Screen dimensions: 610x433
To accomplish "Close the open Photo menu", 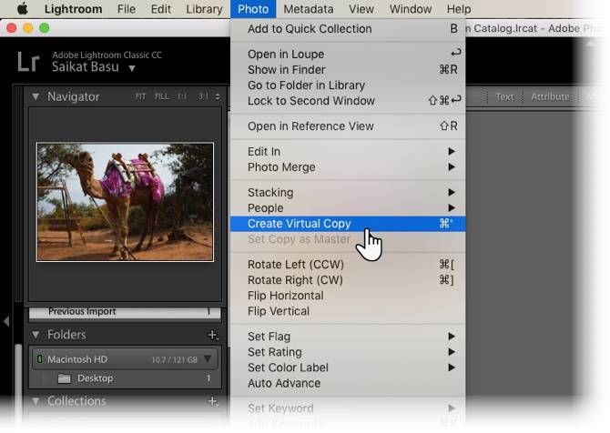I will click(253, 9).
